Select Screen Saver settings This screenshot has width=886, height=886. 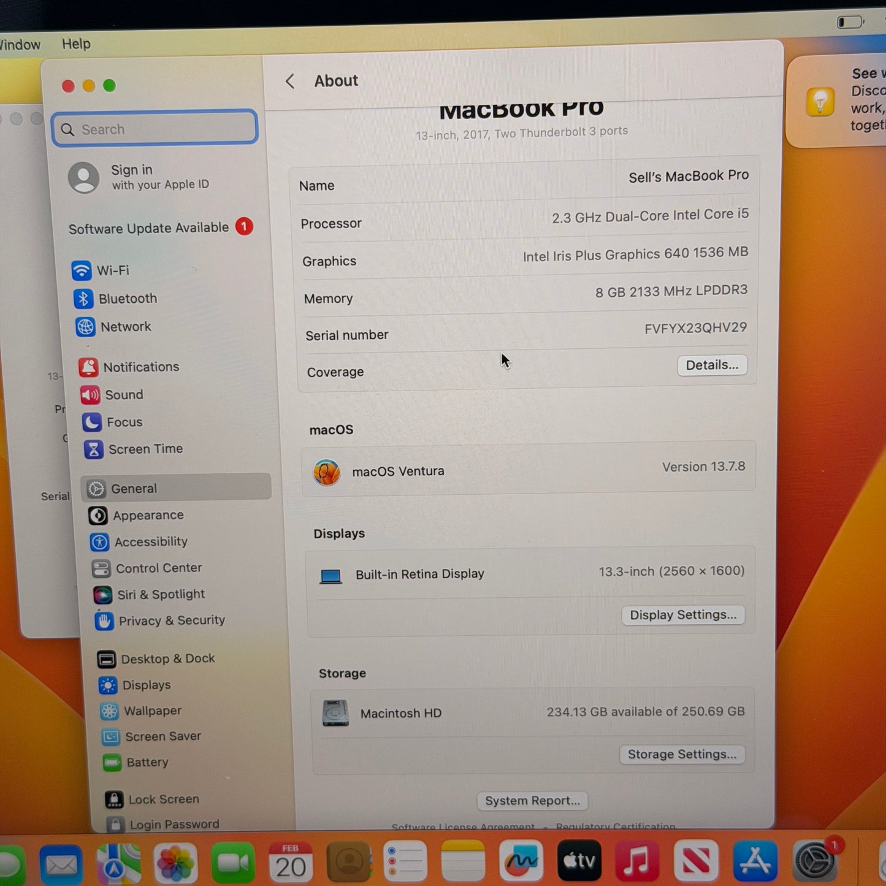click(151, 736)
